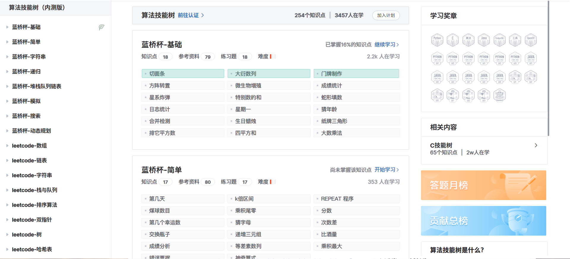Select 蓝桥杯-动态规划 in the sidebar

coord(31,131)
